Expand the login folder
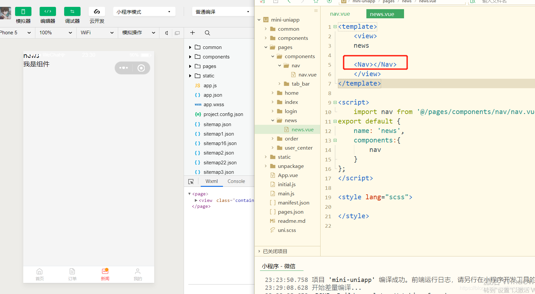 coord(272,111)
